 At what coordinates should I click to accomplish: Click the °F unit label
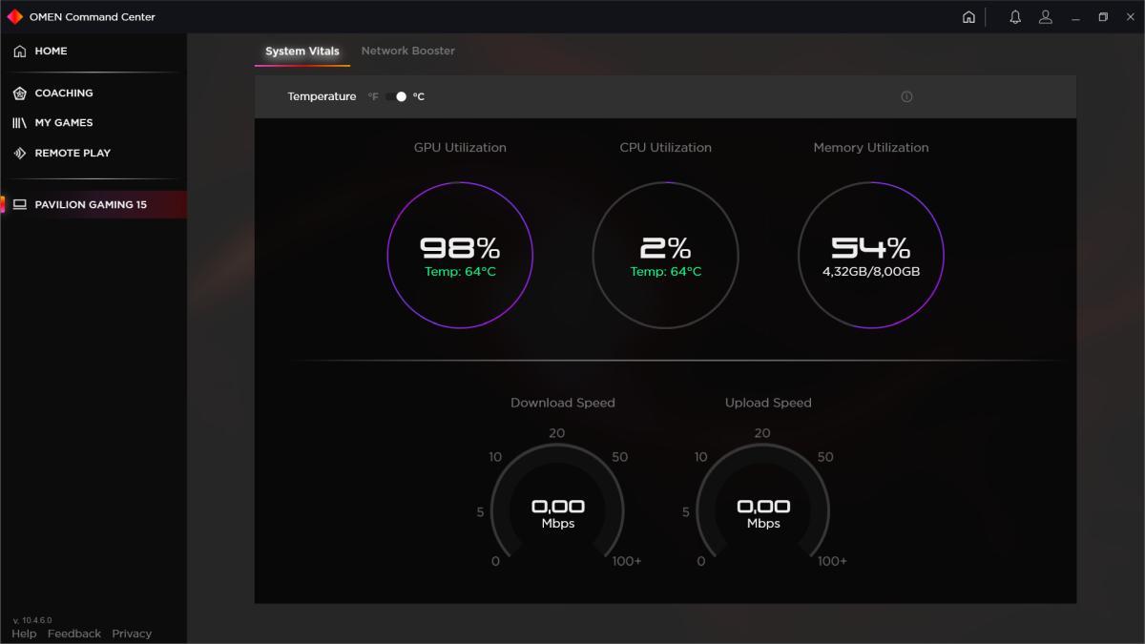coord(373,96)
